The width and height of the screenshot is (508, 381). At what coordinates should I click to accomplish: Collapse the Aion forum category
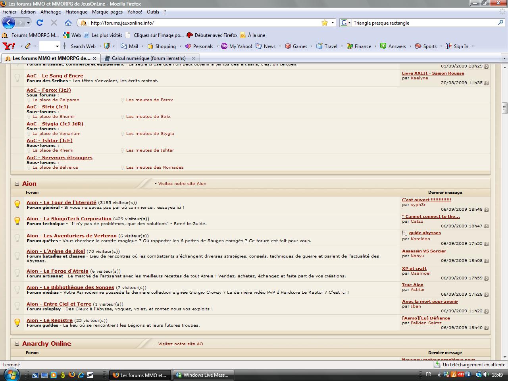click(17, 183)
